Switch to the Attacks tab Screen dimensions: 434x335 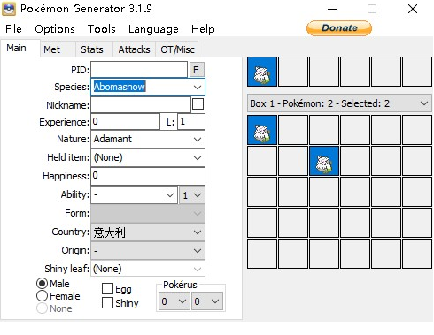point(134,49)
